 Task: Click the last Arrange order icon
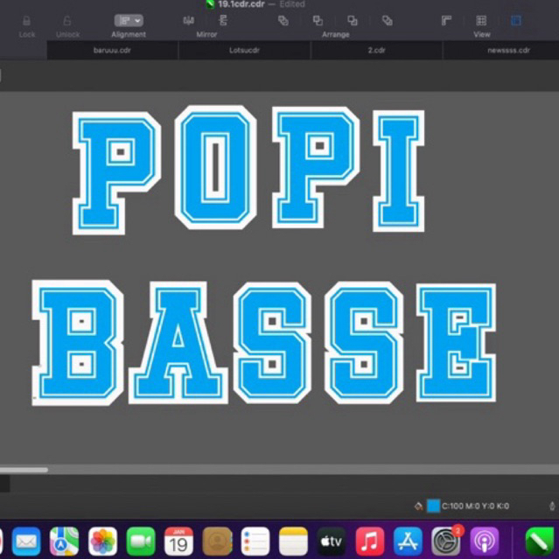tap(387, 20)
